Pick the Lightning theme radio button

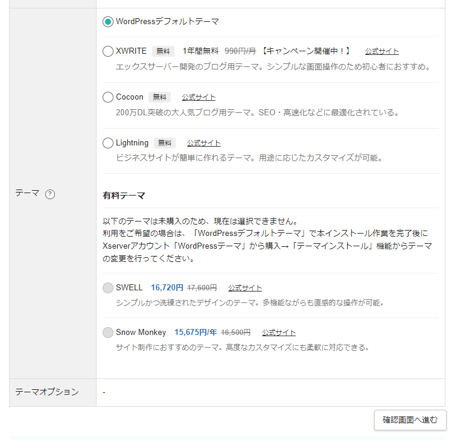click(108, 143)
